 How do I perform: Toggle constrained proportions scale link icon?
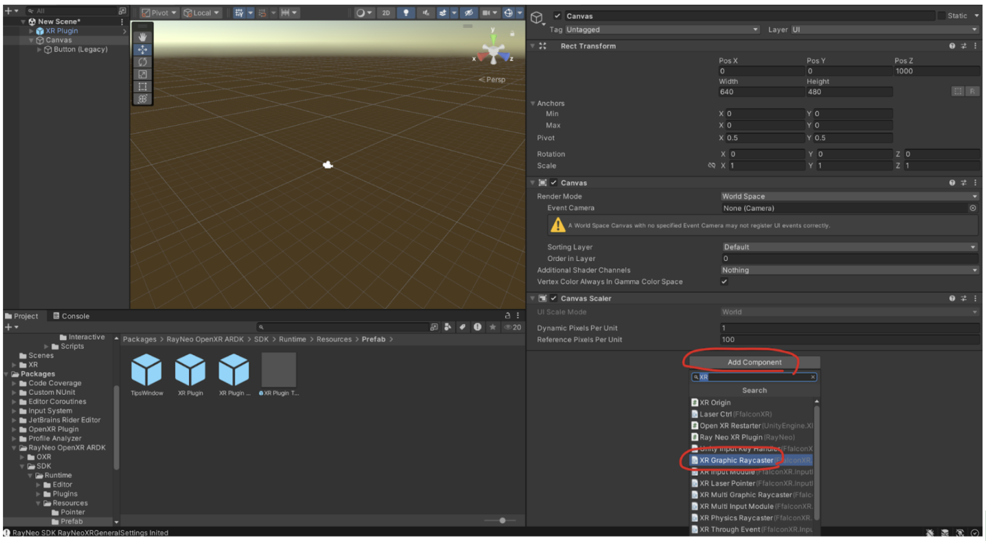tap(711, 166)
